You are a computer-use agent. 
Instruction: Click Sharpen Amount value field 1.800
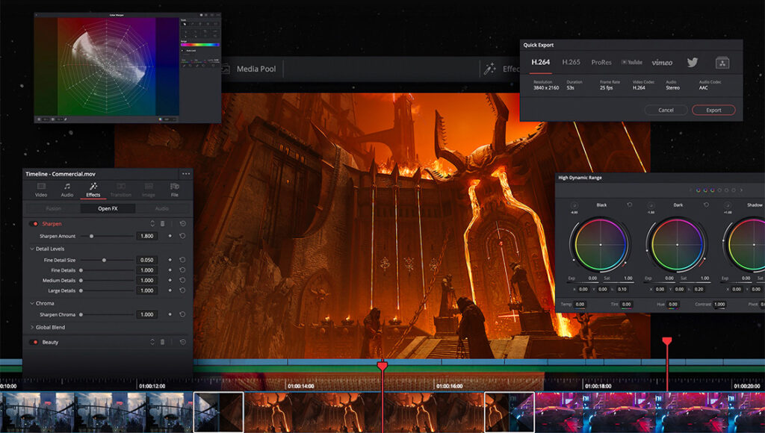point(147,236)
